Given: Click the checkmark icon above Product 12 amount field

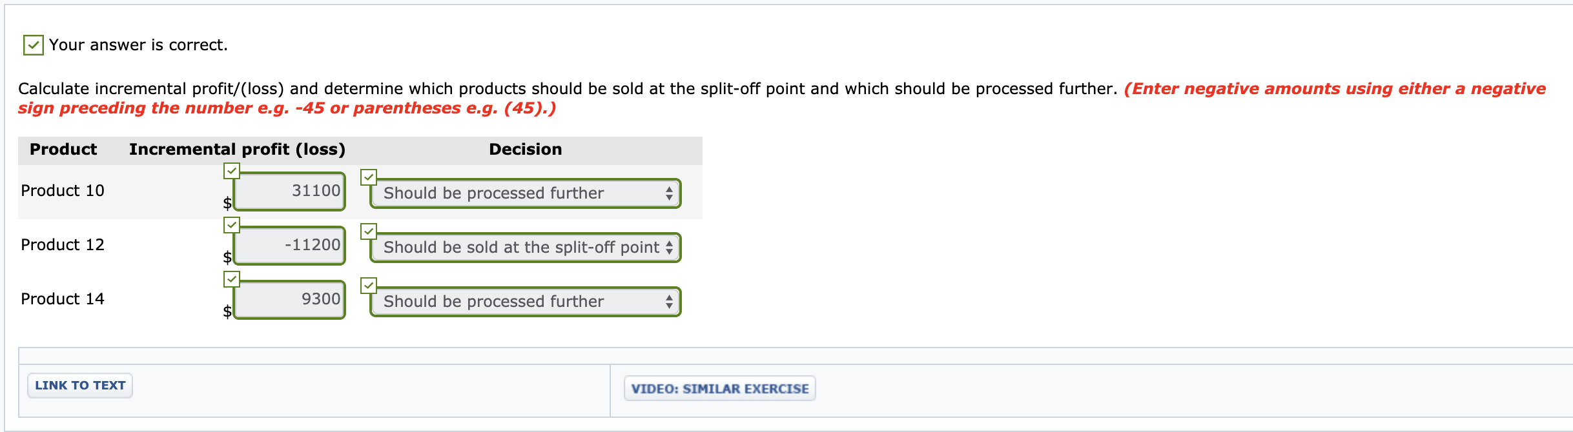Looking at the screenshot, I should pos(232,226).
